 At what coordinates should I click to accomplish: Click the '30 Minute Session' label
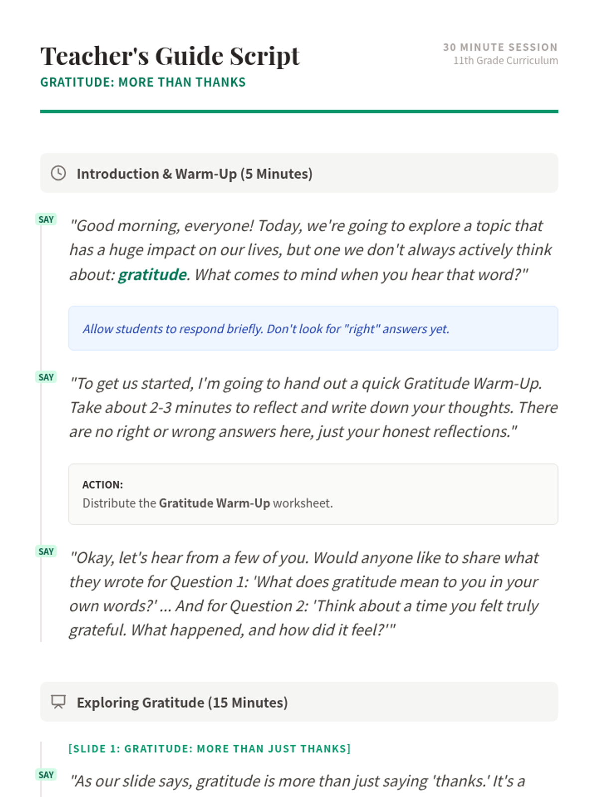click(x=500, y=47)
